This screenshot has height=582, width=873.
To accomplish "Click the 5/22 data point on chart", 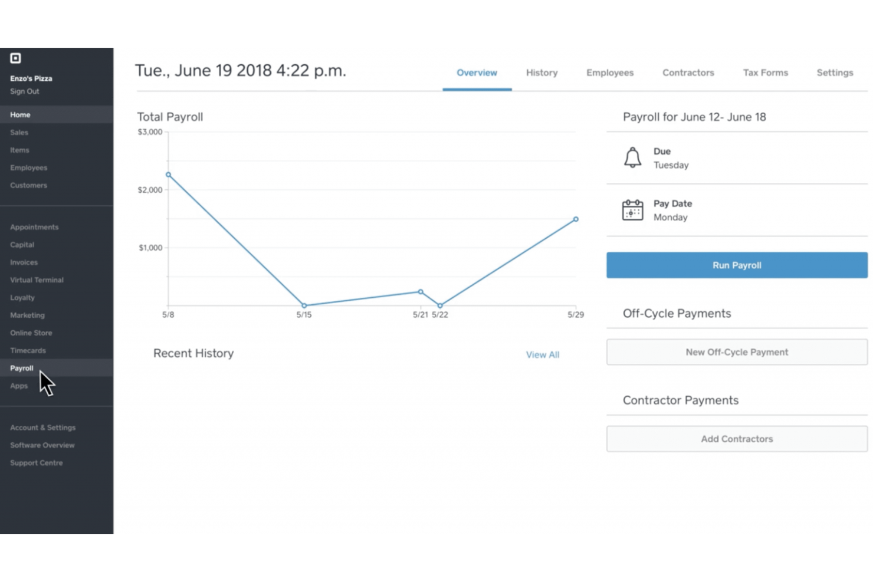I will point(440,305).
